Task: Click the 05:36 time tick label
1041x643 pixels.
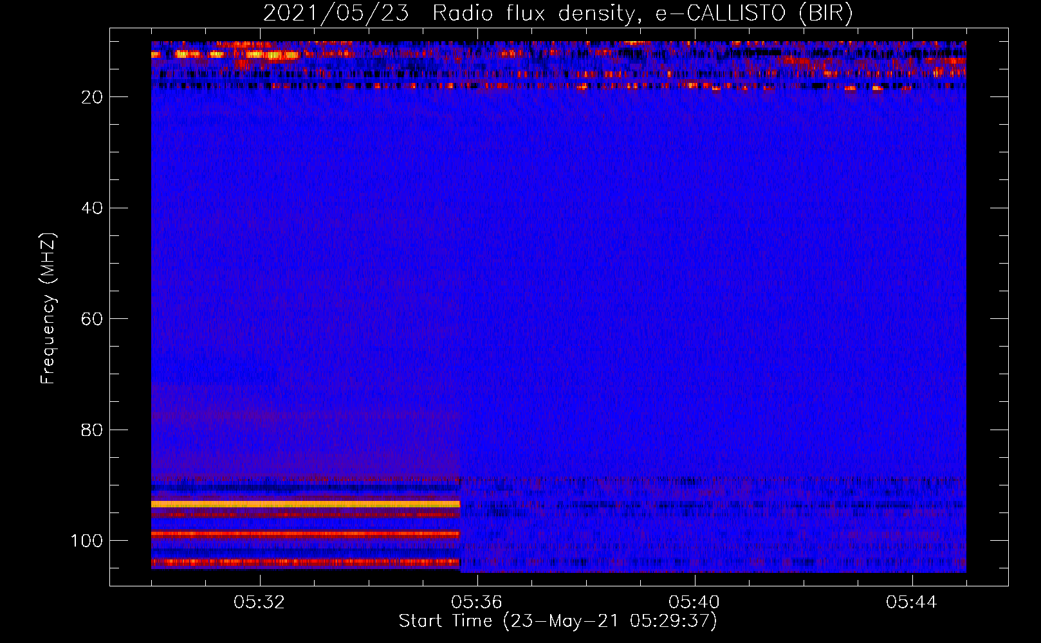Action: [477, 602]
